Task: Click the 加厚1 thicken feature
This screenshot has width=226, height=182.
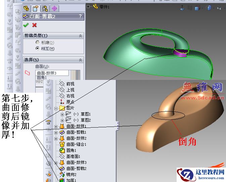Action: (x=71, y=180)
